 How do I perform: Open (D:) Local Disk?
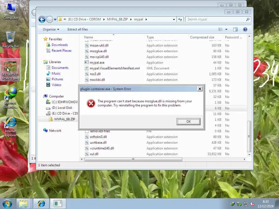coord(62,108)
